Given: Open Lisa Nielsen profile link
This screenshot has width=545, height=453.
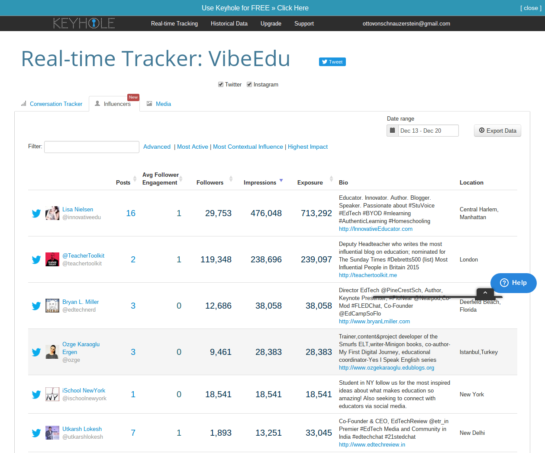Looking at the screenshot, I should click(77, 210).
